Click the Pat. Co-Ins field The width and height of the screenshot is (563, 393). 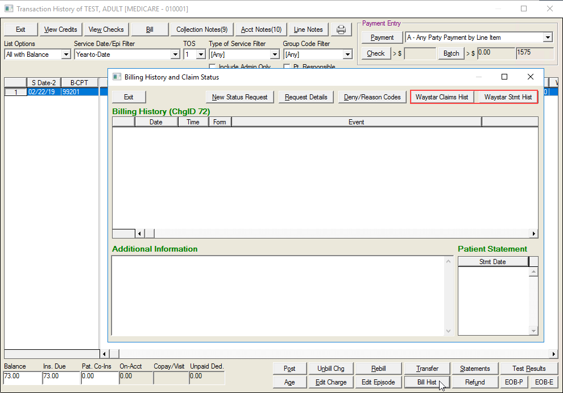pos(100,378)
